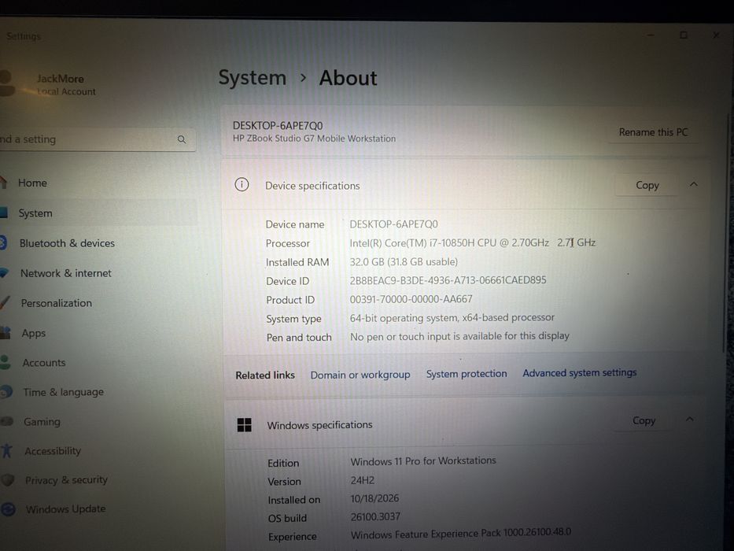
Task: Collapse the Device specifications section
Action: pos(694,185)
